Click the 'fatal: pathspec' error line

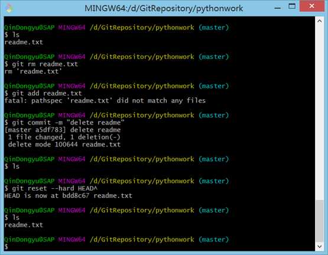pos(105,100)
